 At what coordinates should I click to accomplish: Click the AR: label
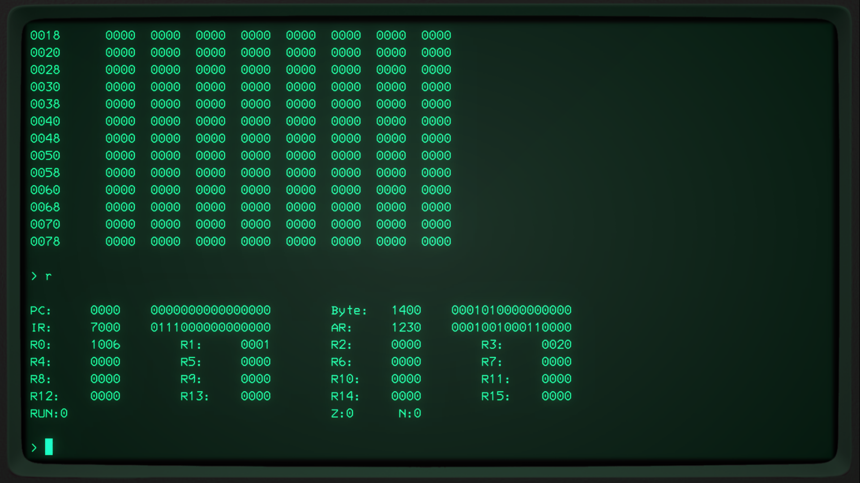click(x=342, y=328)
